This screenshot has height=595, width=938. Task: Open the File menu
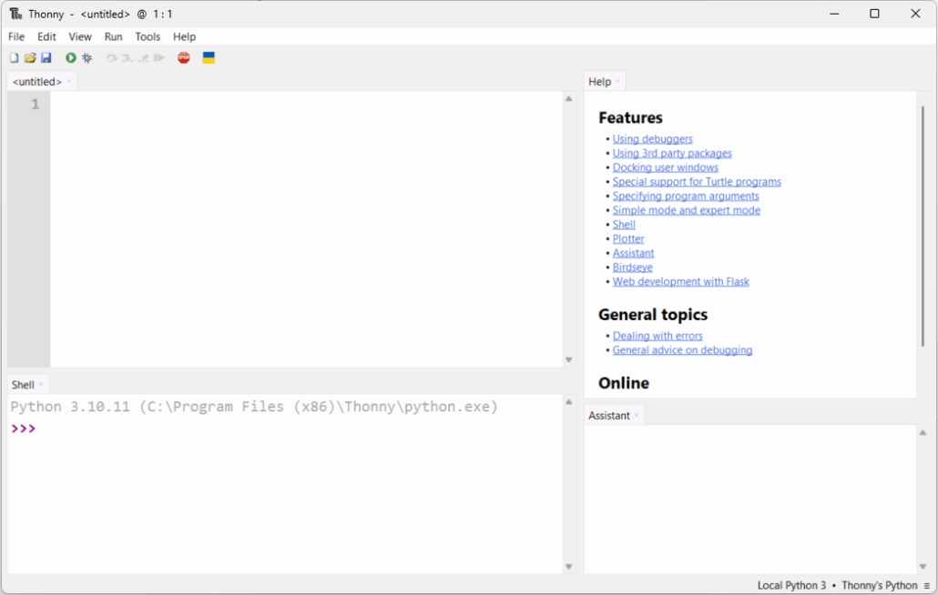tap(16, 36)
